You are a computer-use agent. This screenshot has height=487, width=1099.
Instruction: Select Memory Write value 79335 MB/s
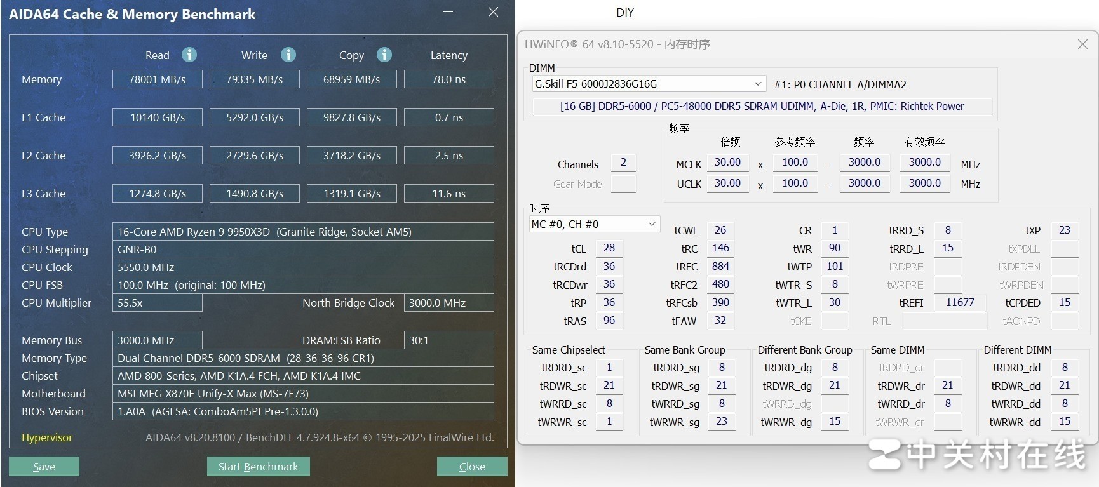[255, 79]
